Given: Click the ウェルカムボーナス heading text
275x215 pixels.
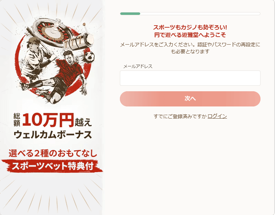Looking at the screenshot, I should (53, 134).
